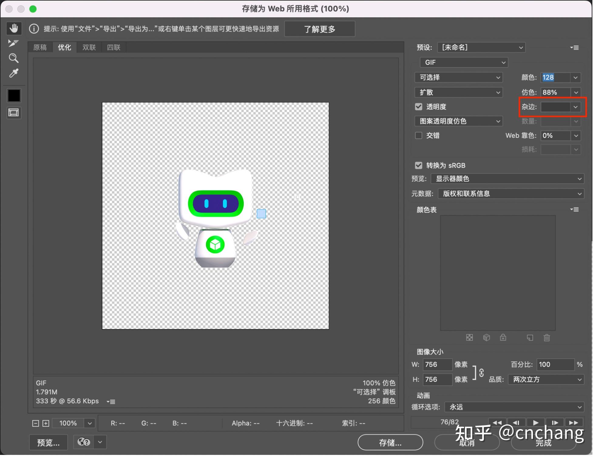Open the 杂边 matte dropdown
The width and height of the screenshot is (600, 461).
tap(575, 107)
